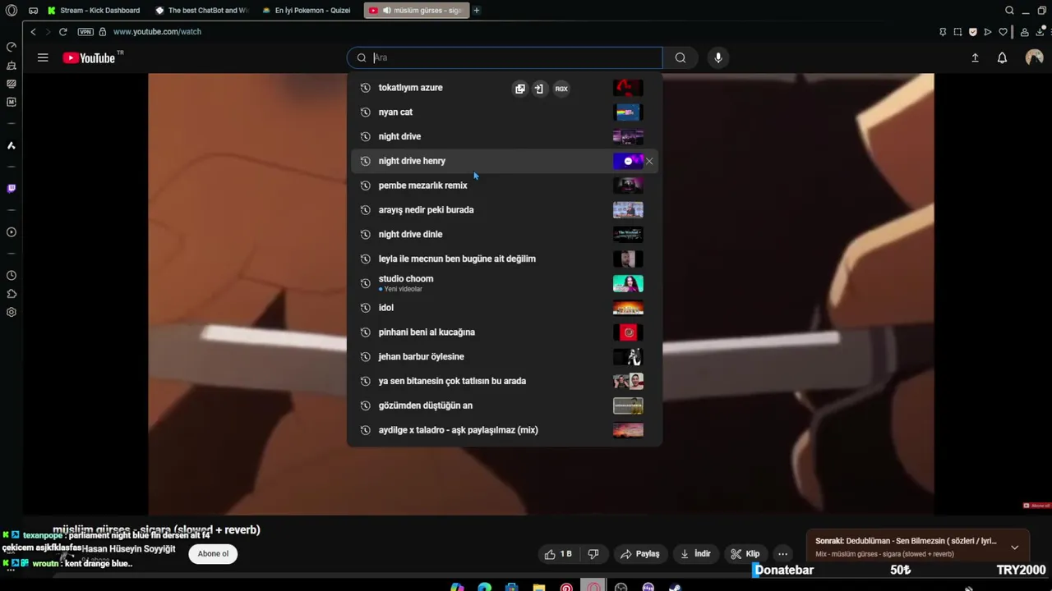Choose the 'studio choom' suggestion
Screen dimensions: 1052x591
point(504,283)
